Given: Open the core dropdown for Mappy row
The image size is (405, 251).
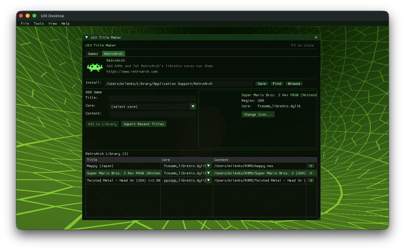Looking at the screenshot, I should pos(208,166).
